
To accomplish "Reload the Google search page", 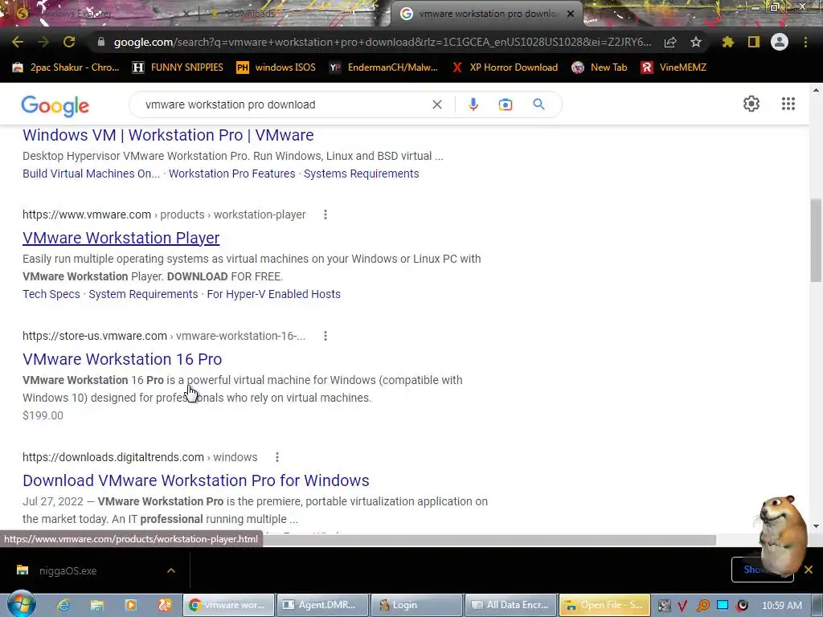I will pyautogui.click(x=69, y=42).
